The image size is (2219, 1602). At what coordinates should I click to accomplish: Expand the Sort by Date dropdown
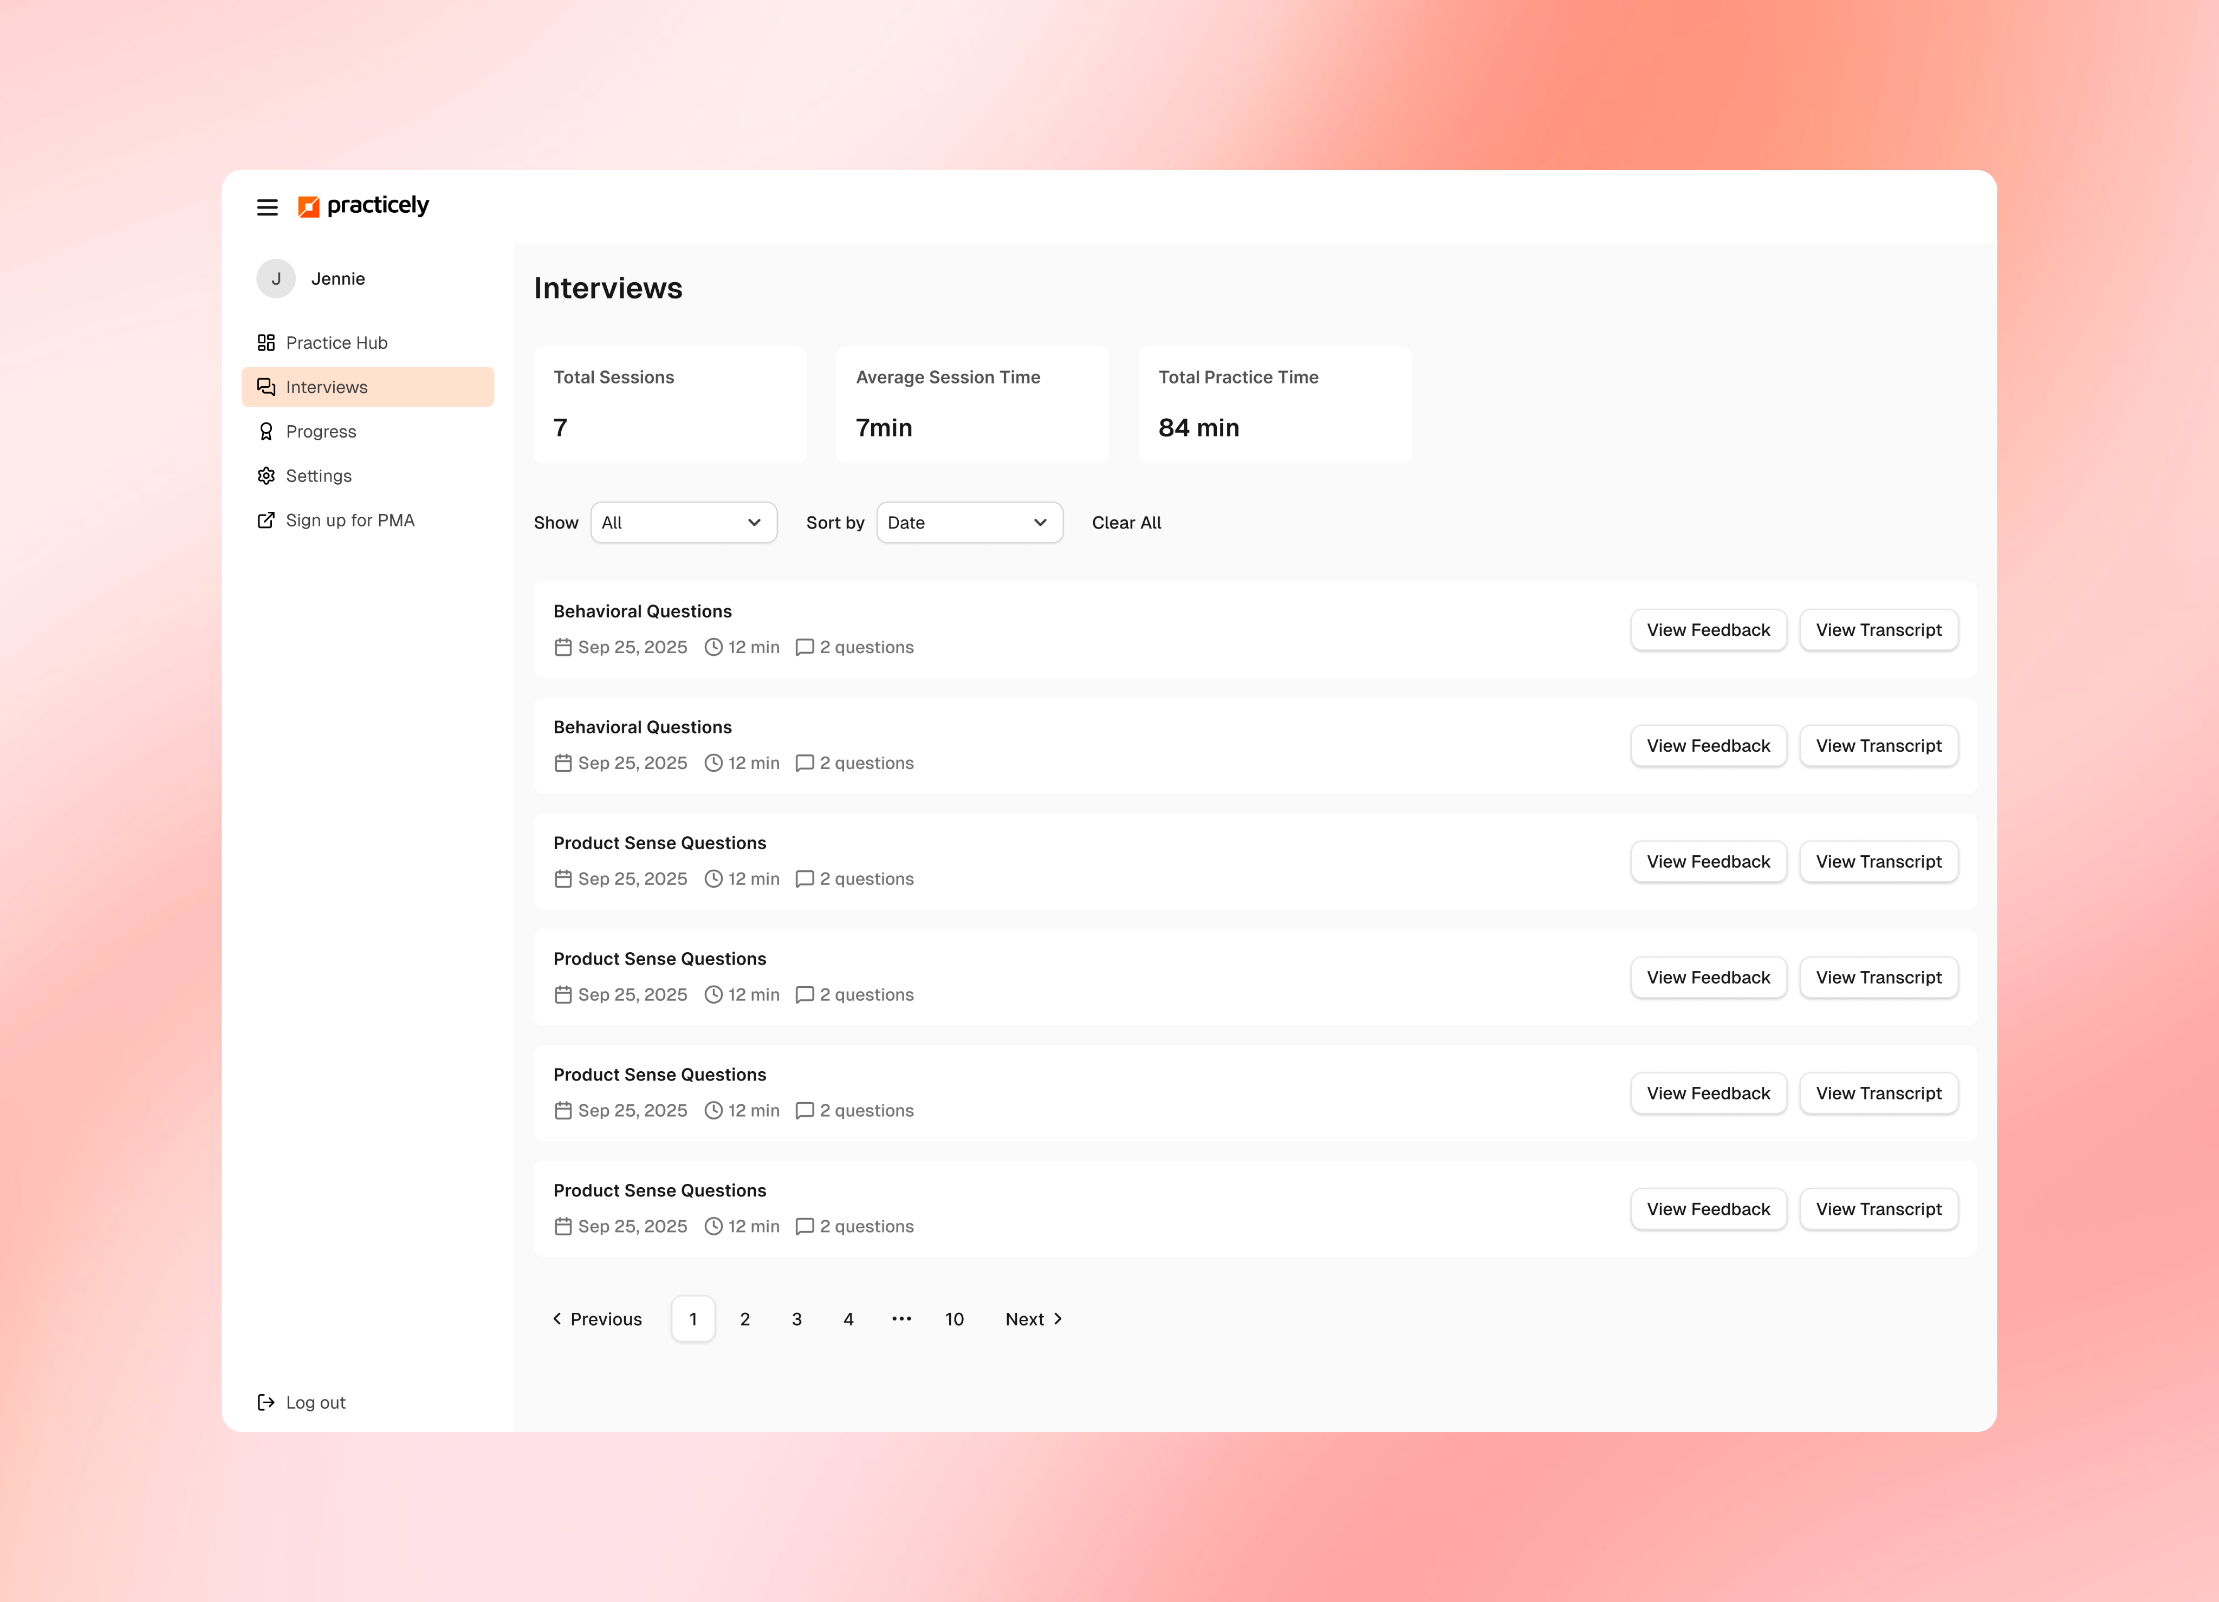tap(969, 522)
